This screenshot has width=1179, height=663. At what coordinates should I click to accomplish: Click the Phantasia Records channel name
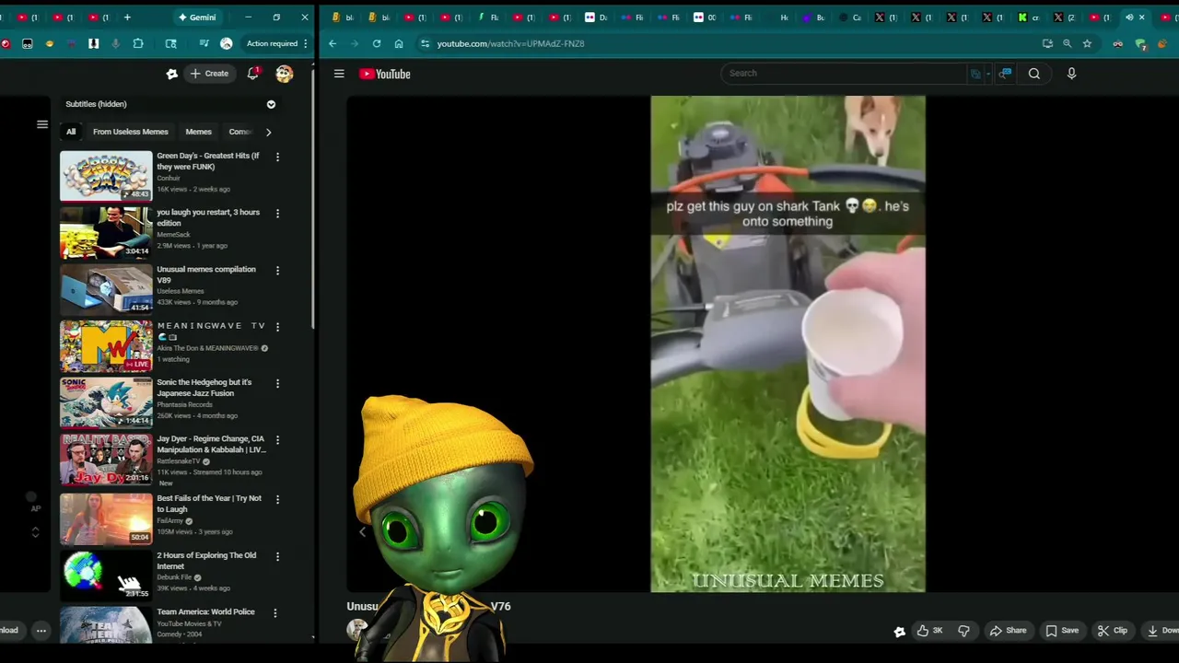click(x=184, y=404)
